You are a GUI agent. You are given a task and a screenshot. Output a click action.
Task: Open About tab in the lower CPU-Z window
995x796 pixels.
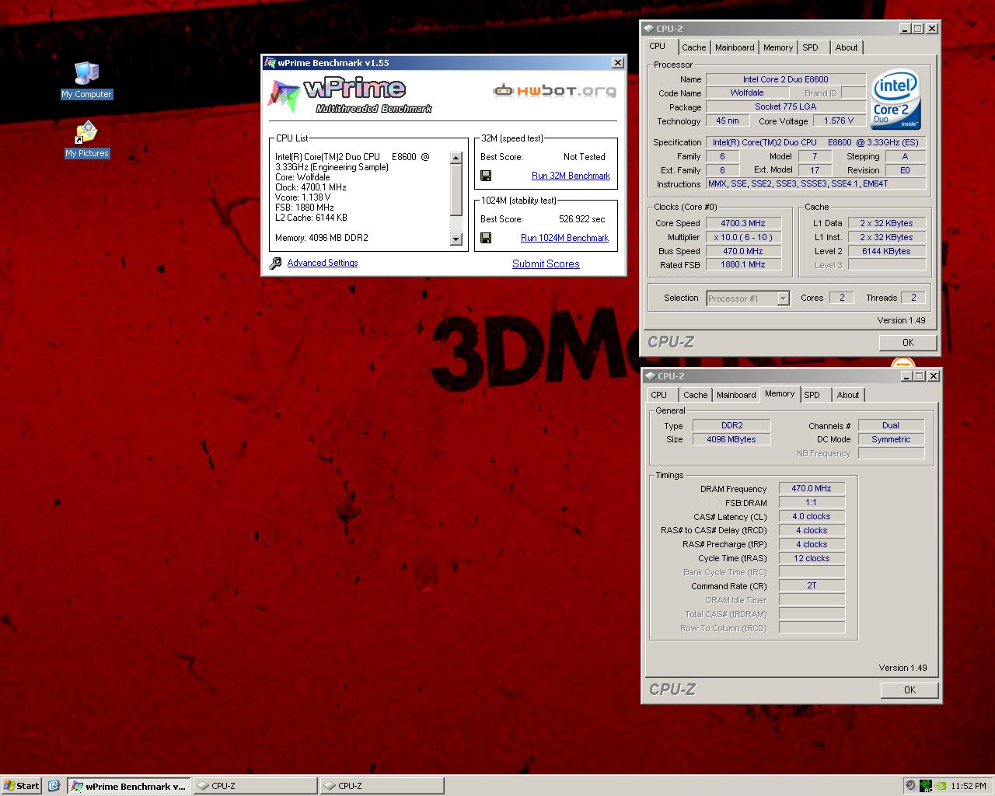tap(848, 395)
